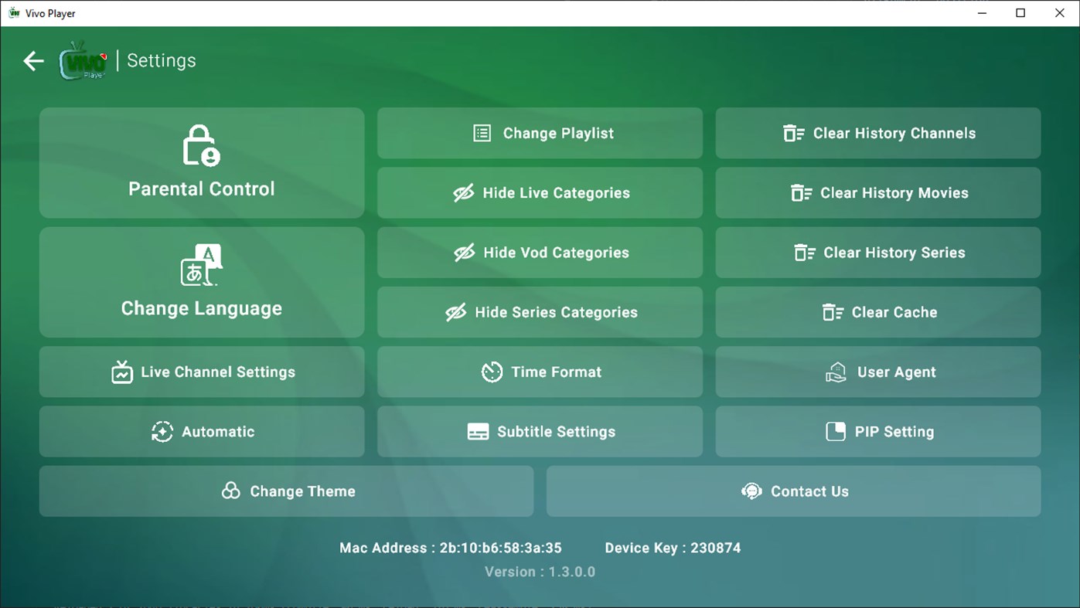Clear History Series
The image size is (1080, 608).
click(x=877, y=253)
